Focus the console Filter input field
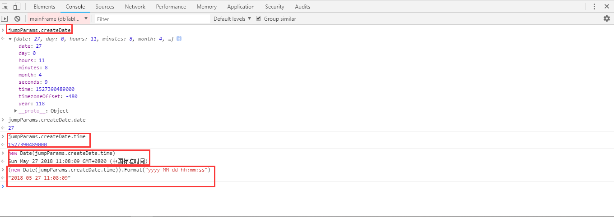This screenshot has height=217, width=614. click(152, 19)
